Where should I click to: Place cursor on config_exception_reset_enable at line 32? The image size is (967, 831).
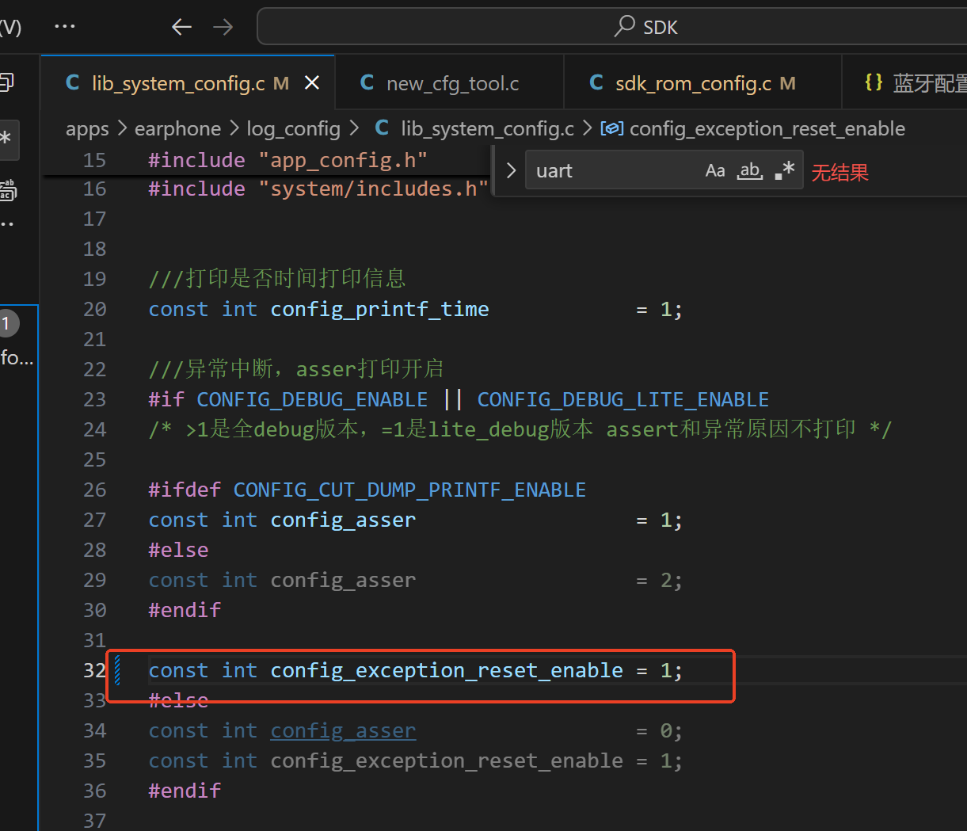pos(447,670)
